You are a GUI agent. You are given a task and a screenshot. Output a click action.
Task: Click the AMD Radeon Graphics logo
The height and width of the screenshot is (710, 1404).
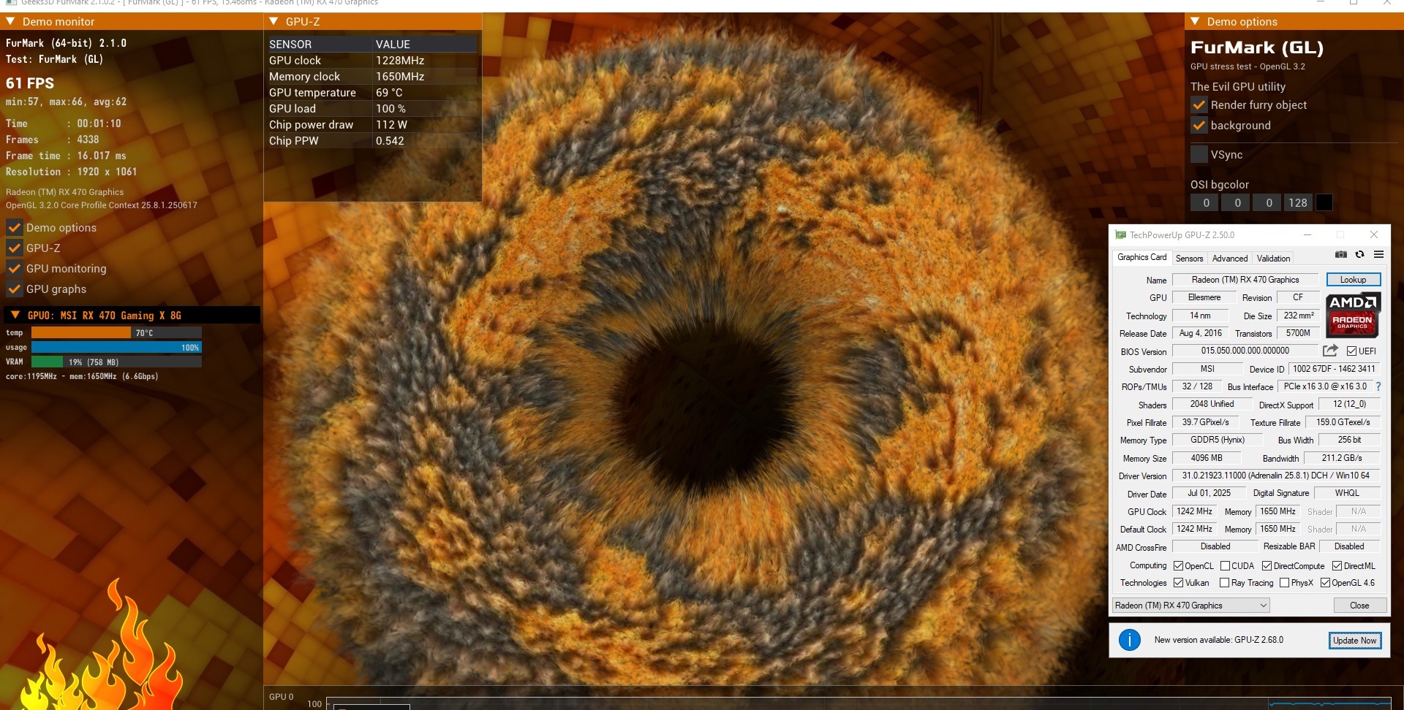(x=1353, y=315)
